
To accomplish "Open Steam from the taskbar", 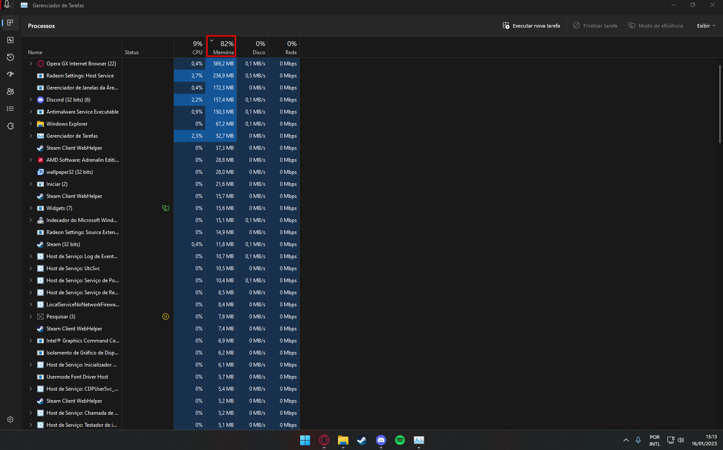I will [362, 440].
